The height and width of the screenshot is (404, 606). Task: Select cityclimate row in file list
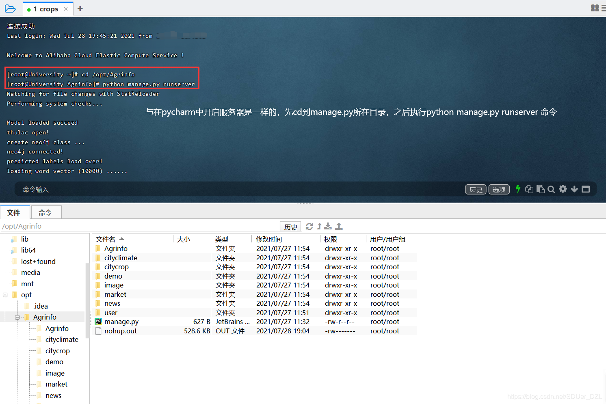click(x=255, y=258)
